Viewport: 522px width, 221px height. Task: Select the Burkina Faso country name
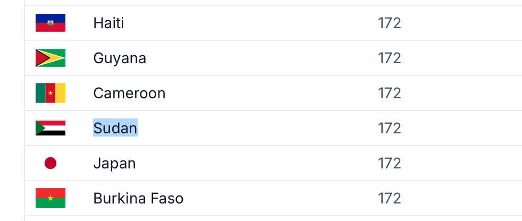[138, 198]
